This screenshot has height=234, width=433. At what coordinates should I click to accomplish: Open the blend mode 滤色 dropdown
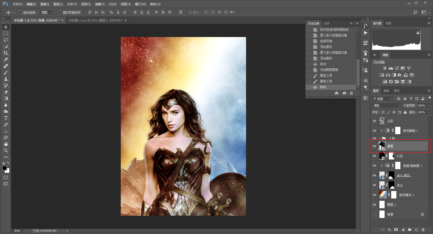coord(386,105)
